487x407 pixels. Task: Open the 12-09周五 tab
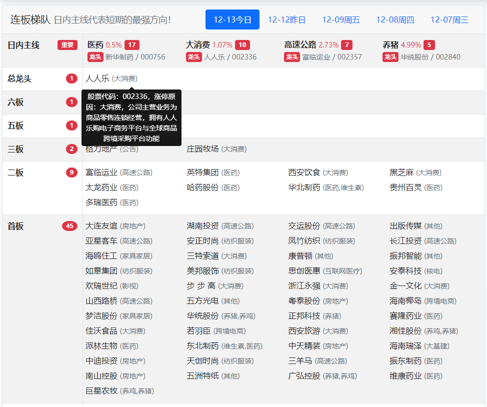pos(340,19)
